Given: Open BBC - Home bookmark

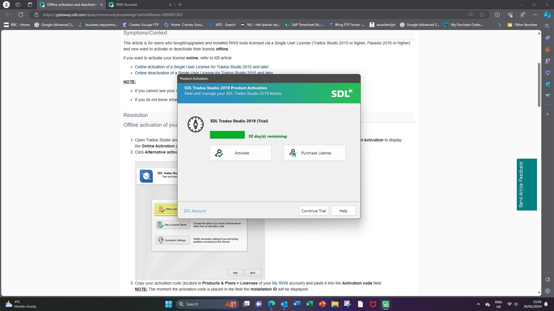Looking at the screenshot, I should tap(17, 25).
